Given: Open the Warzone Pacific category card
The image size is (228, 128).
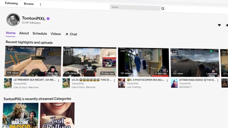Looking at the screenshot, I should coord(21,115).
